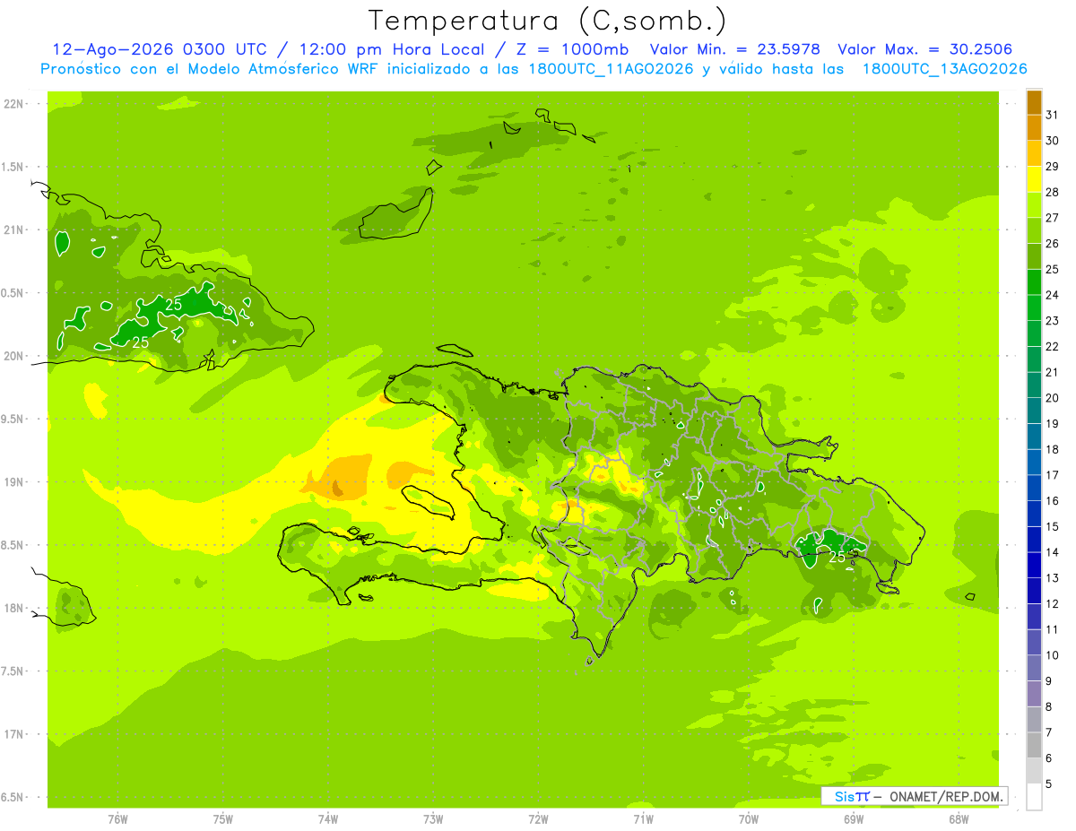Click the "1.5N" latitude axis label
Screen dimensions: 1076x831
(x=13, y=167)
